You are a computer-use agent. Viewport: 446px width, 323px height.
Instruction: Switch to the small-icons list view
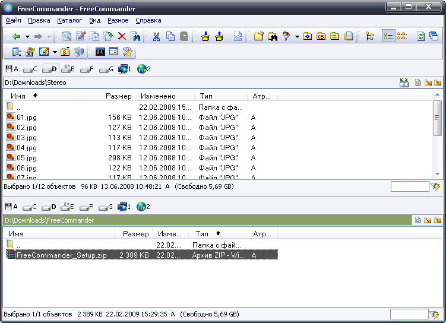(x=402, y=36)
